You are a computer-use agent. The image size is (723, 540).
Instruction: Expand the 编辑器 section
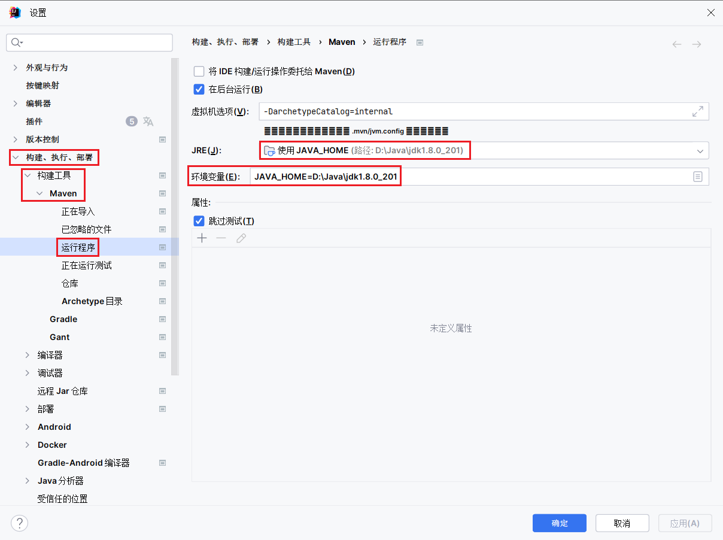tap(15, 104)
